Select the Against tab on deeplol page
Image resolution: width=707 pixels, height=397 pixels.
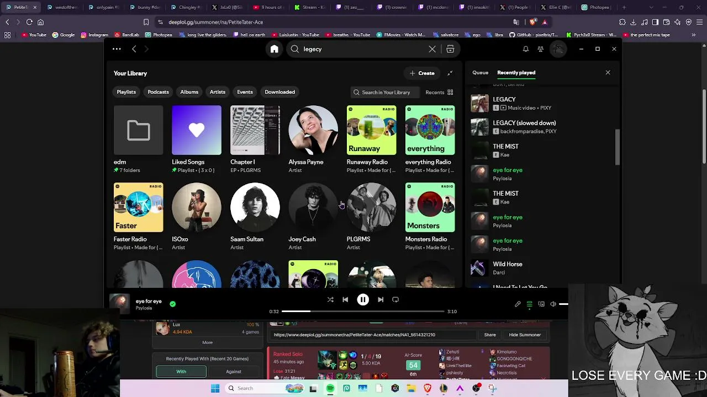pos(234,372)
